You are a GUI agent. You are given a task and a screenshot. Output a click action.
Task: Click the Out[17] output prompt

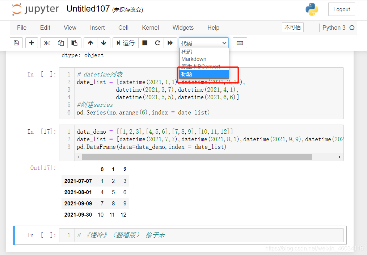pos(43,168)
